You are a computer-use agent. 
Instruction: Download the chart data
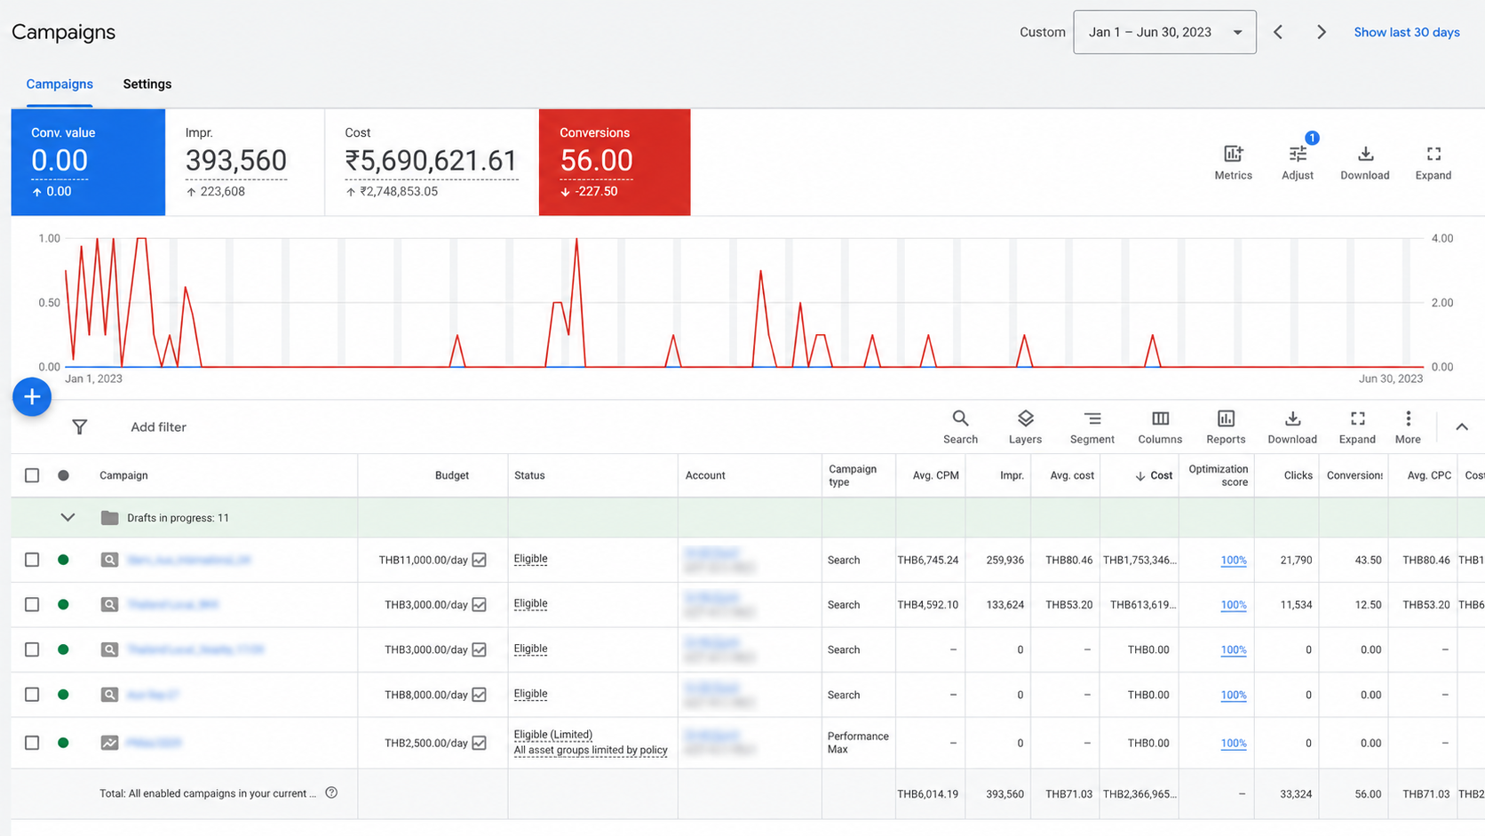[x=1365, y=163]
